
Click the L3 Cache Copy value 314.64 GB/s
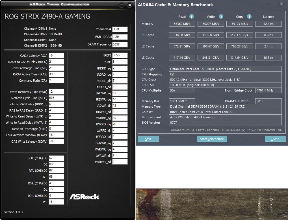tap(239, 58)
